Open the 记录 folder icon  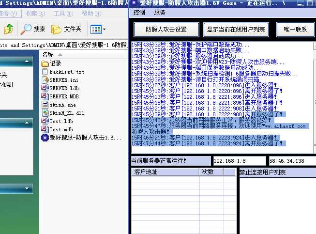45,63
